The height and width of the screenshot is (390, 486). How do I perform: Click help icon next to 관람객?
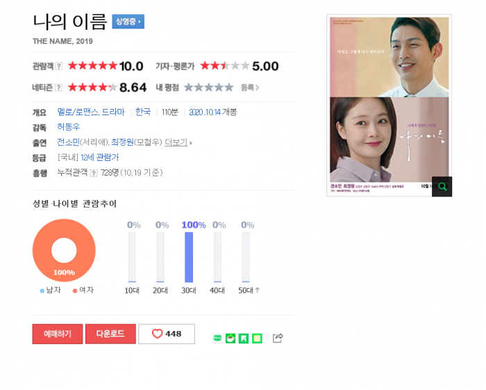tap(58, 66)
